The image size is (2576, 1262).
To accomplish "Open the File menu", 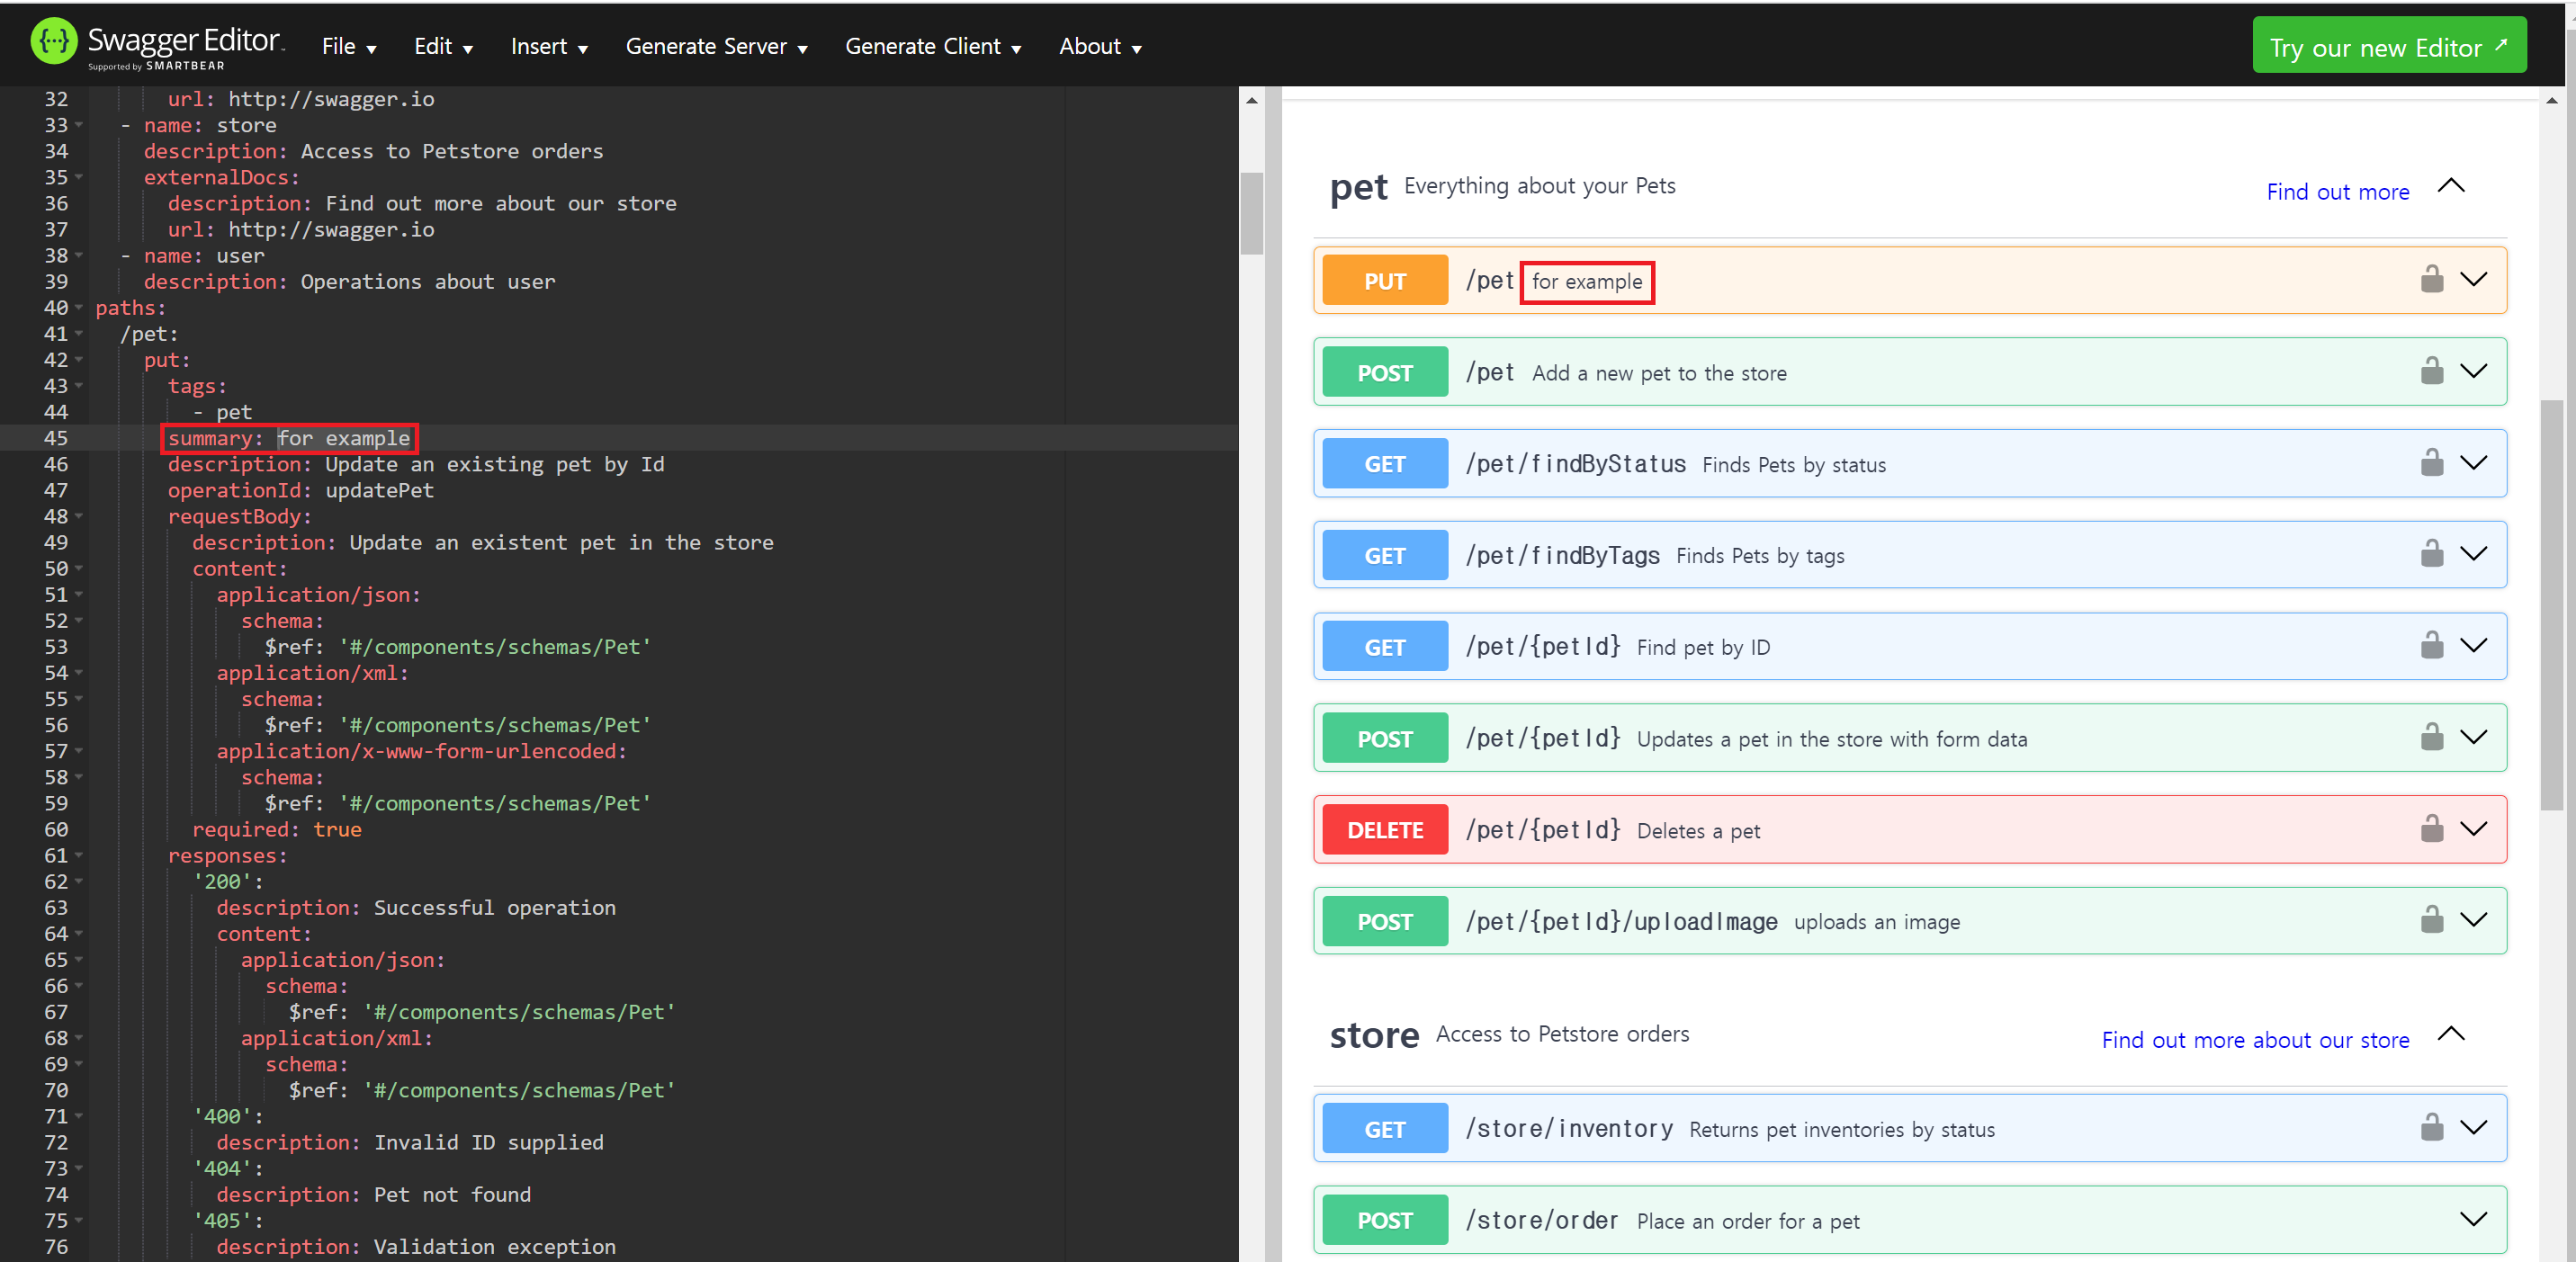I will (x=348, y=47).
